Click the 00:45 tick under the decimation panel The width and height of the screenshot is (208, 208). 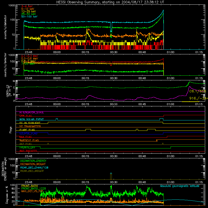click(142, 182)
